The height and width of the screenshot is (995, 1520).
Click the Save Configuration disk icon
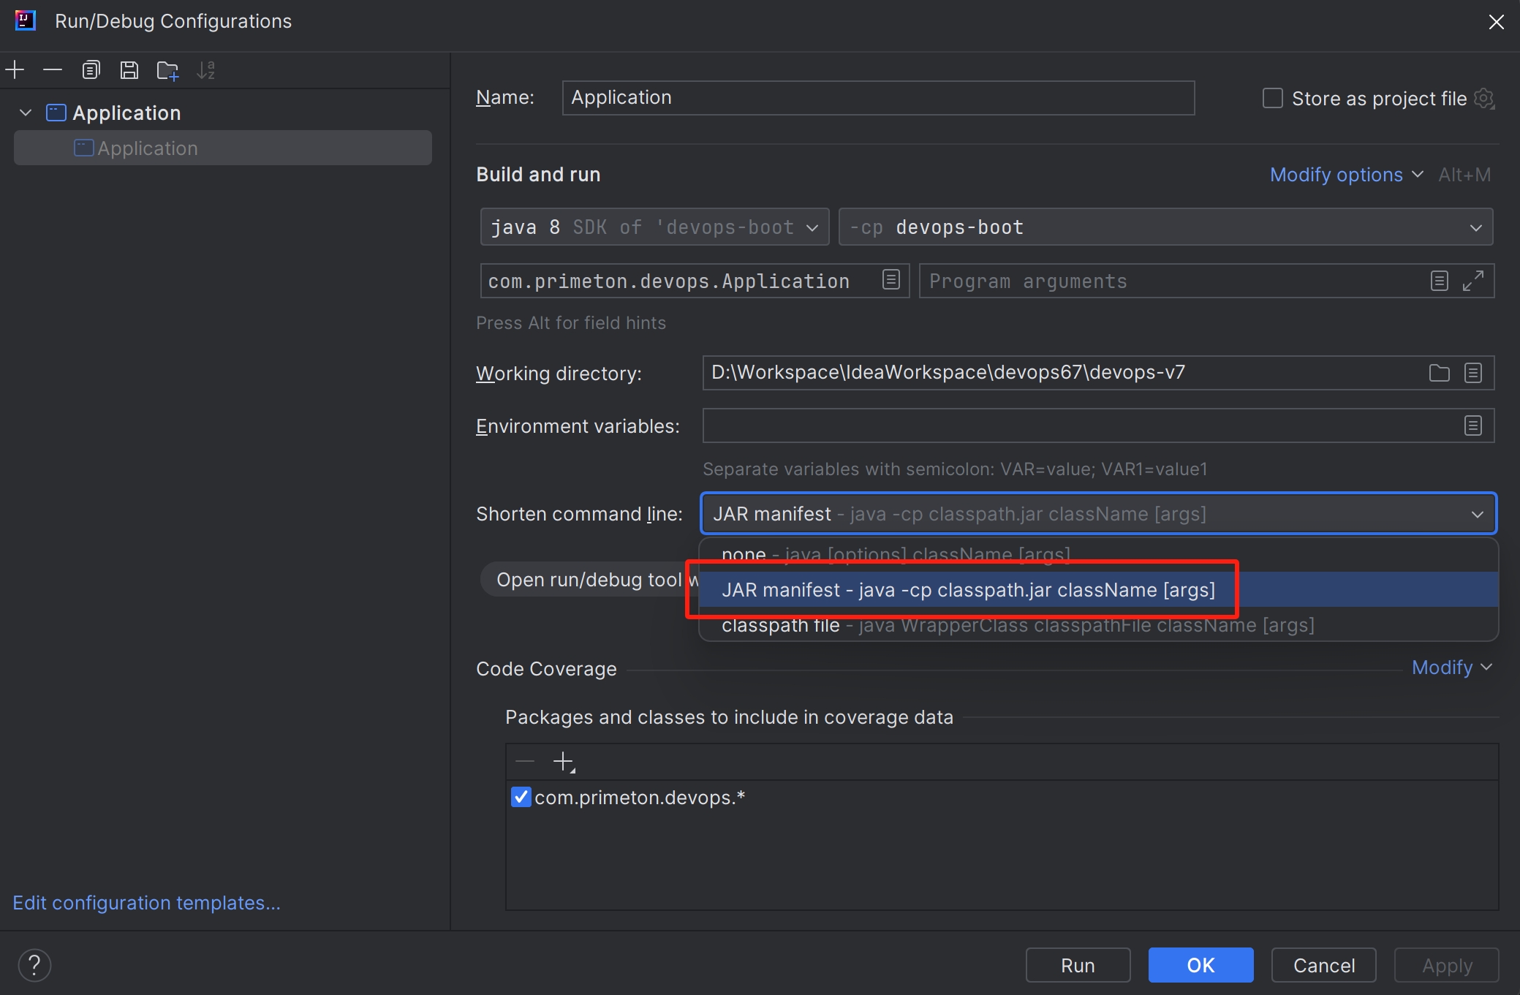click(x=129, y=70)
